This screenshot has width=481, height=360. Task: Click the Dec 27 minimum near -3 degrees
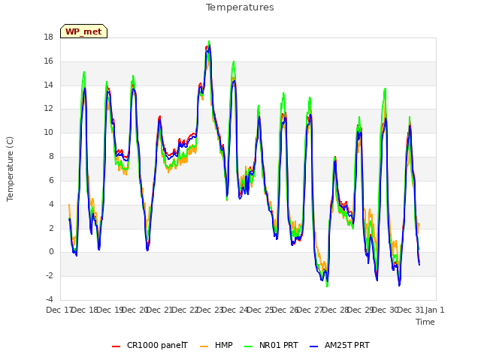tap(327, 285)
